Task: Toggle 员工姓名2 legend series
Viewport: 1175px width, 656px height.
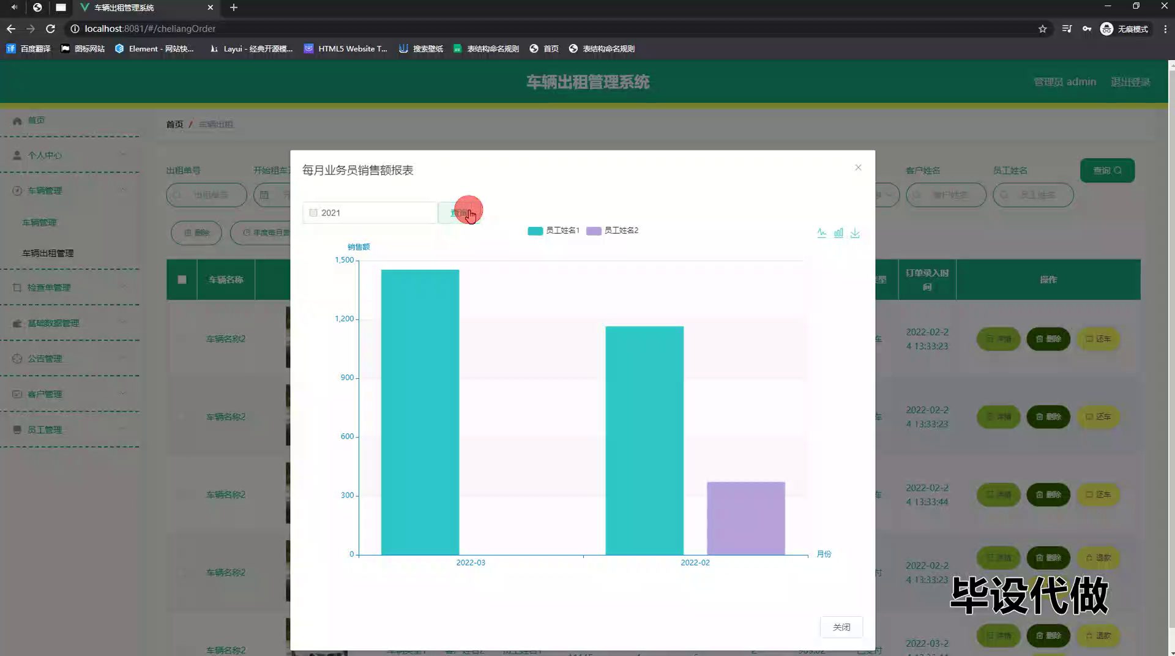Action: coord(612,231)
